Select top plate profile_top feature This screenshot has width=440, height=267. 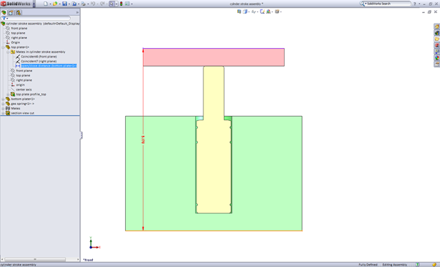click(x=31, y=95)
